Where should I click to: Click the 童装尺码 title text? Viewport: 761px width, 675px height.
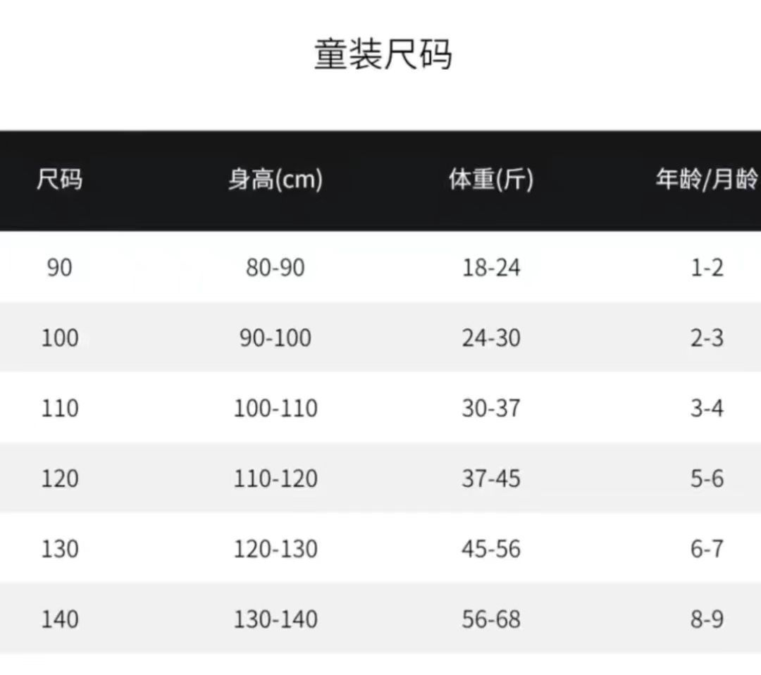click(383, 55)
